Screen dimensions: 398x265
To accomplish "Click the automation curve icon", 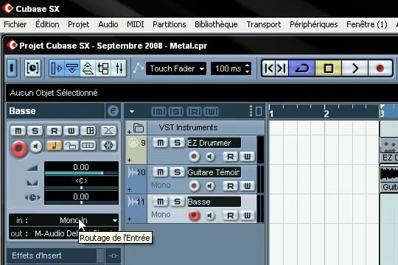I will (x=139, y=68).
